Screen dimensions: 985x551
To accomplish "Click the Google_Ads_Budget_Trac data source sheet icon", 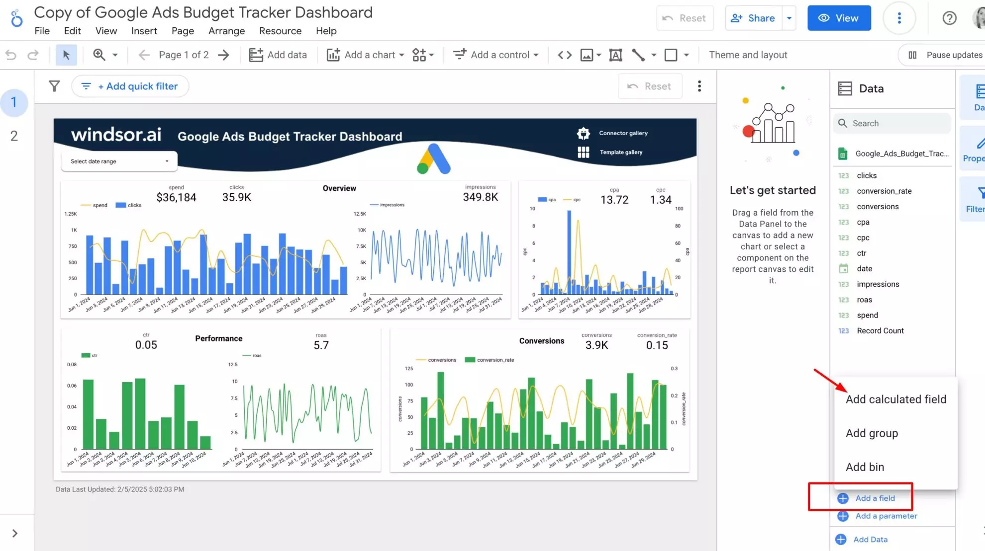I will [843, 154].
